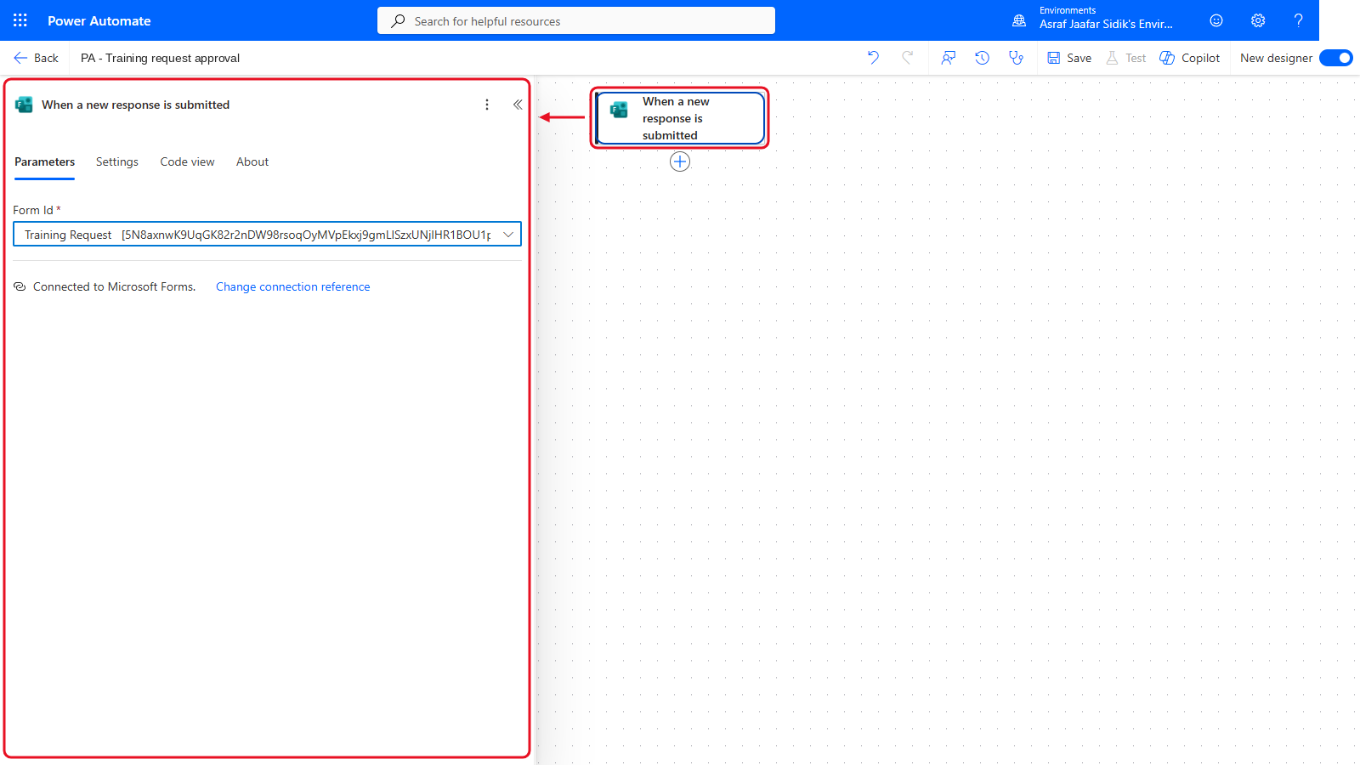1360x765 pixels.
Task: Open more options for the trigger
Action: pos(487,105)
